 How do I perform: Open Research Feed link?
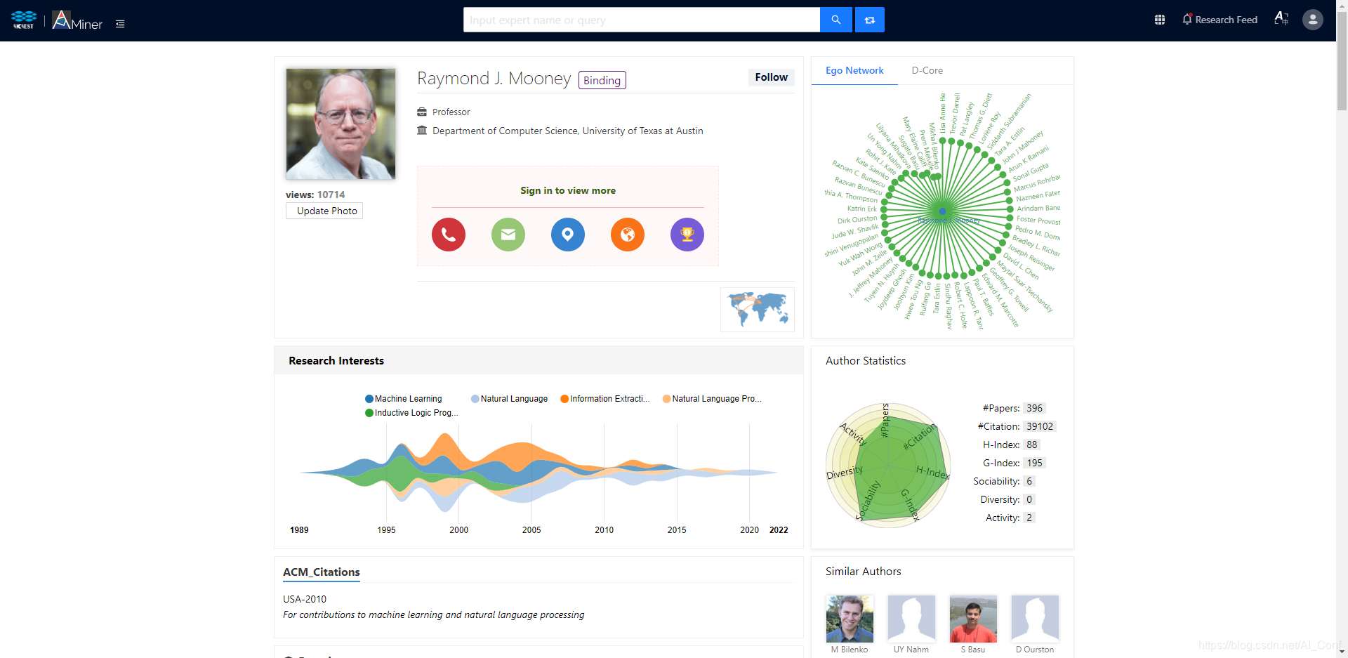(x=1226, y=20)
